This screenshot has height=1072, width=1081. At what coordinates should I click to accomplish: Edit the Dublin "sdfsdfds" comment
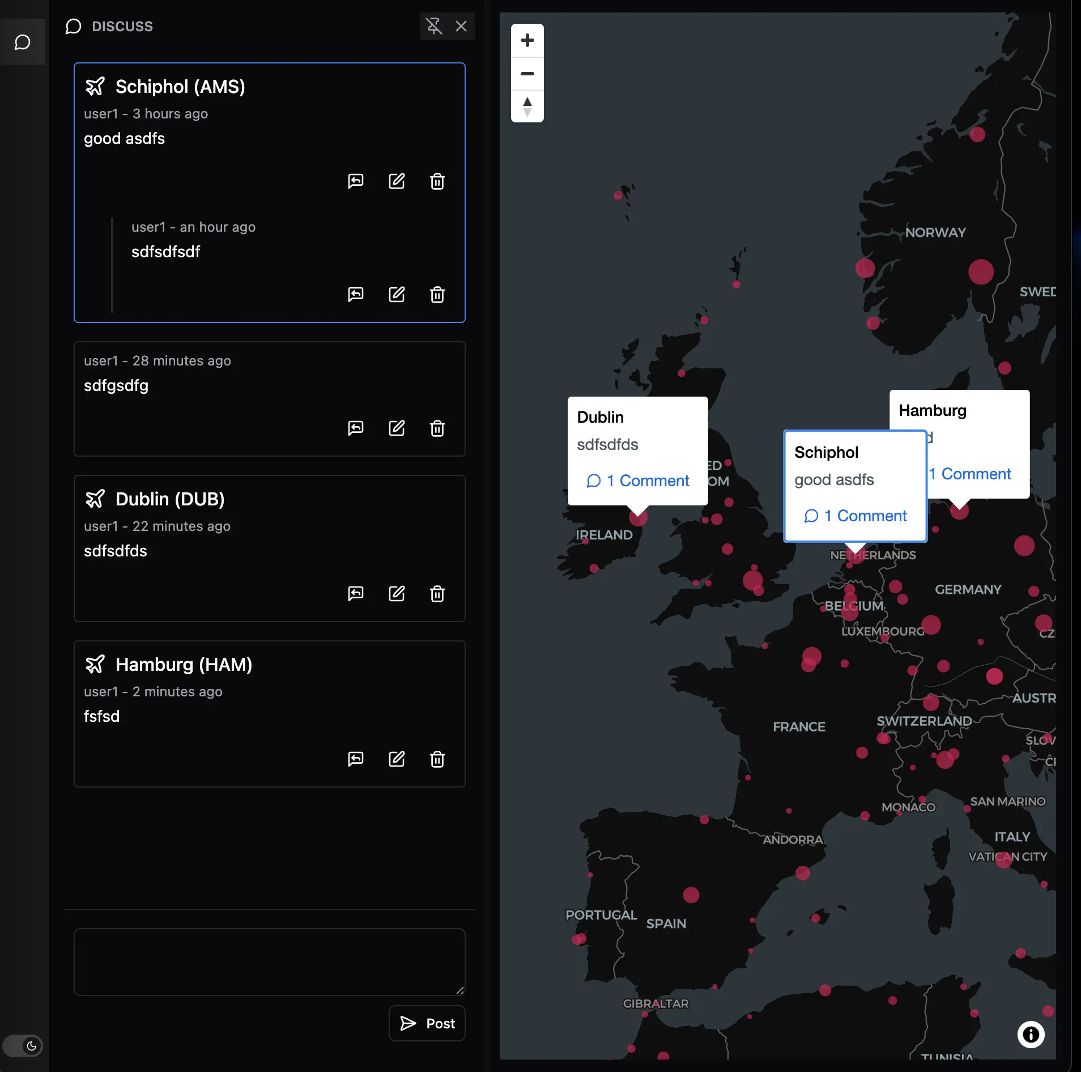pyautogui.click(x=397, y=593)
